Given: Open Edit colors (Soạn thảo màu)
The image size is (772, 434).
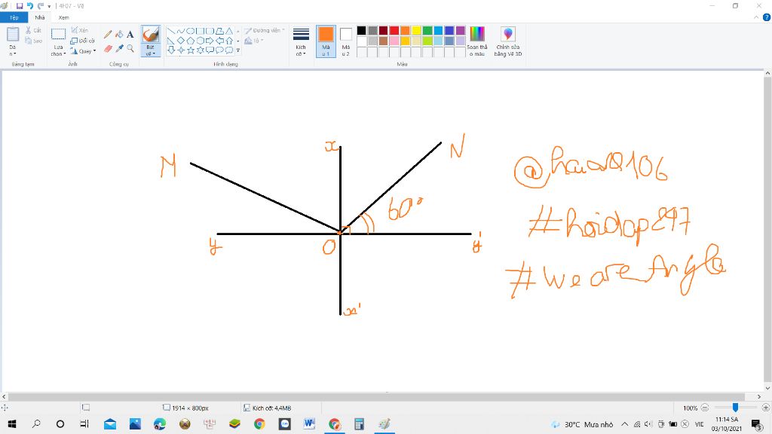Looking at the screenshot, I should click(477, 41).
